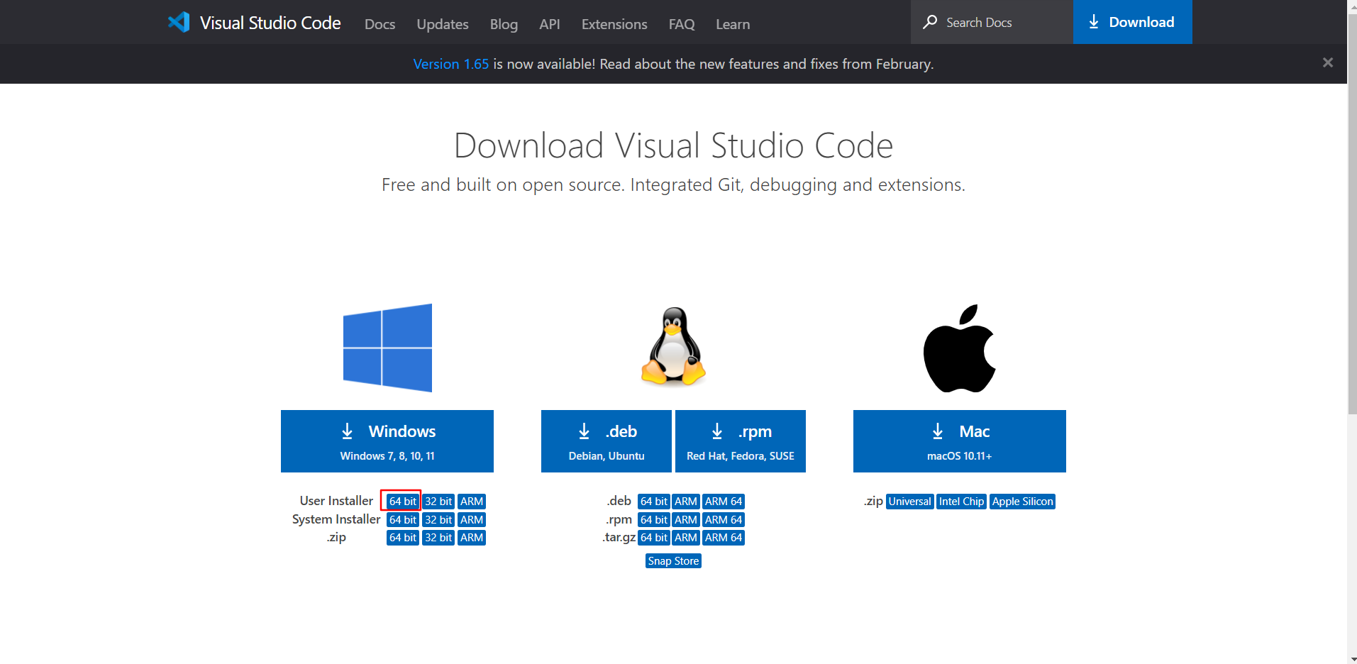Click the "User Installer" label
The height and width of the screenshot is (664, 1357).
click(336, 501)
